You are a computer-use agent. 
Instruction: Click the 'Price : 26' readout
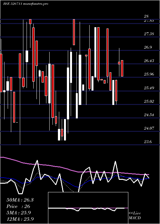[18, 206]
